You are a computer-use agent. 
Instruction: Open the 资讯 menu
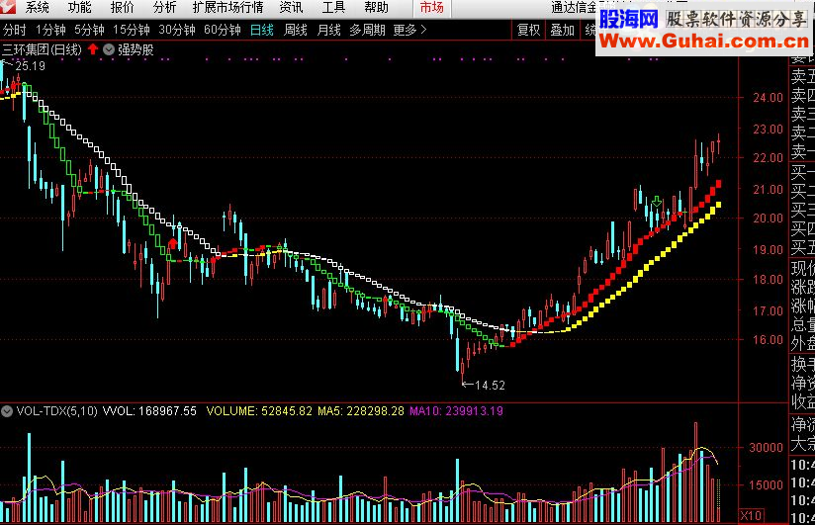(x=291, y=7)
